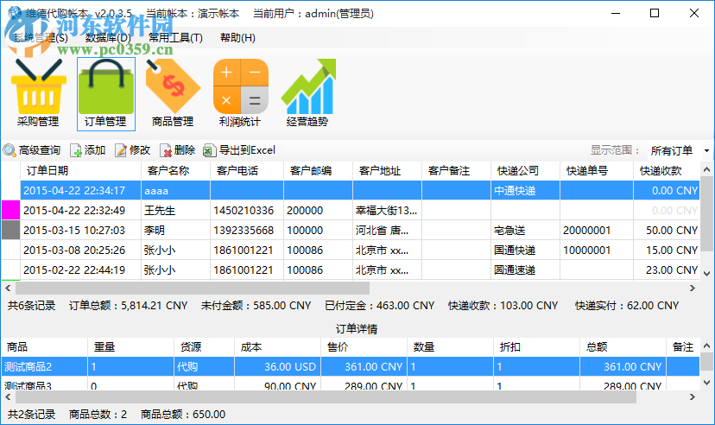The height and width of the screenshot is (425, 715).
Task: Click address cell 幸福大街13...
Action: 386,211
